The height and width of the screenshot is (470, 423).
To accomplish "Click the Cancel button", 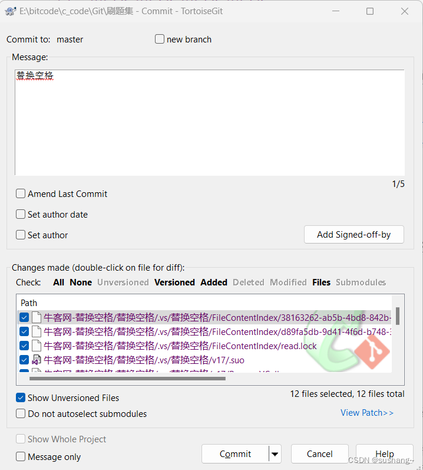I will [x=319, y=454].
